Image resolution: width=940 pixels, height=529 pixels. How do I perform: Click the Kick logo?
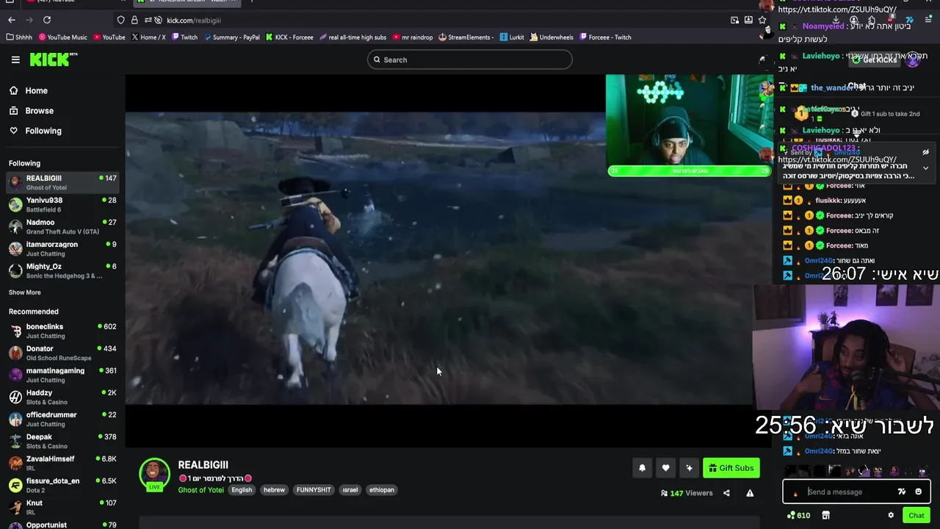coord(54,60)
